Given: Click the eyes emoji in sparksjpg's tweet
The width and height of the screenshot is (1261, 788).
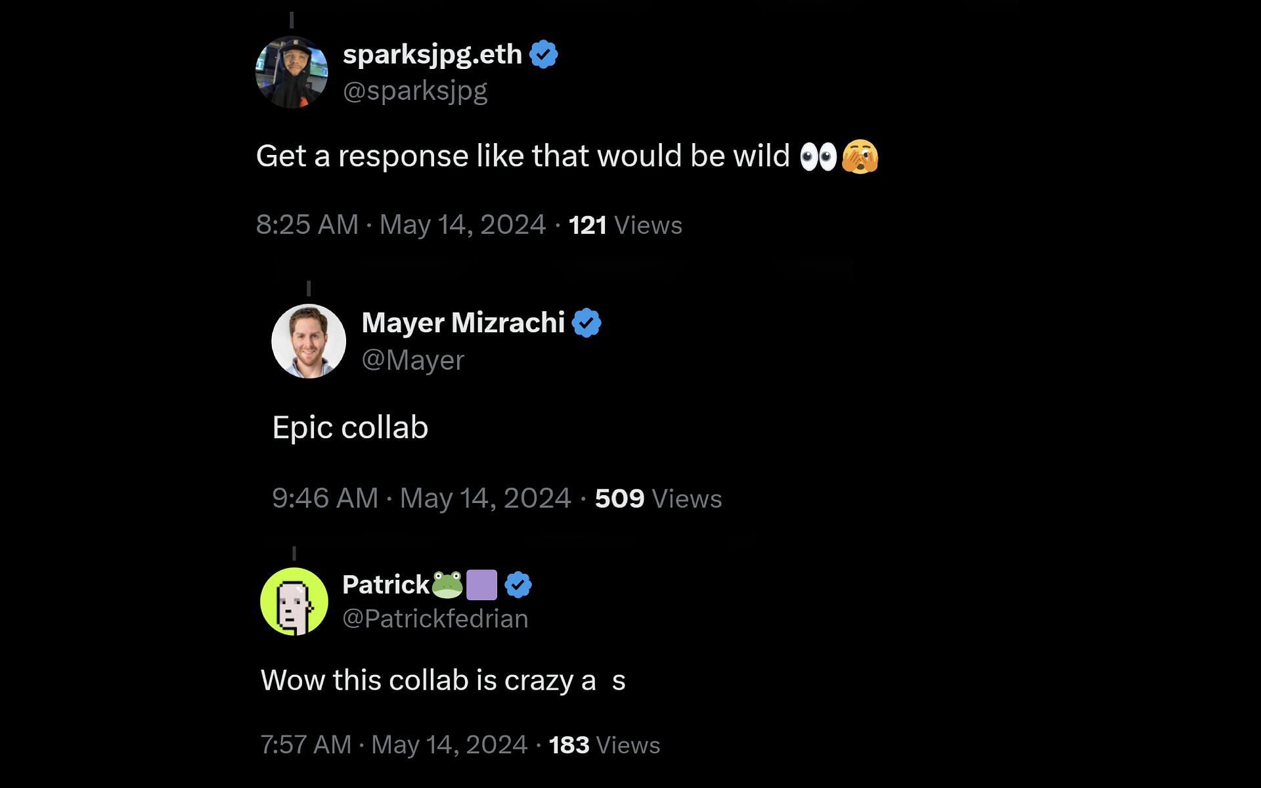Looking at the screenshot, I should (818, 157).
